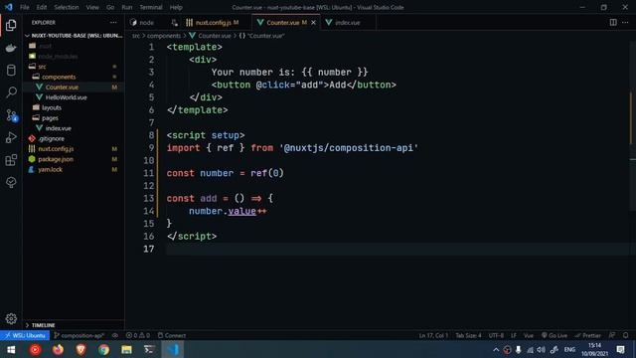Screen dimensions: 636x358
Task: Click the errors and warnings counter
Action: point(138,335)
